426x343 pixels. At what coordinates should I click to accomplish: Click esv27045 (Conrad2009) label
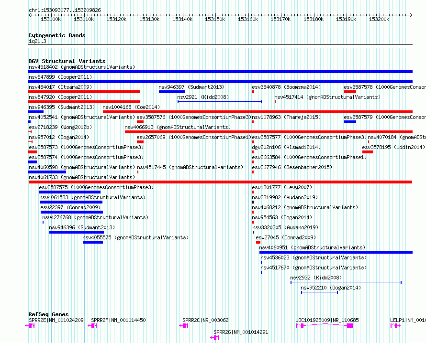[286, 237]
